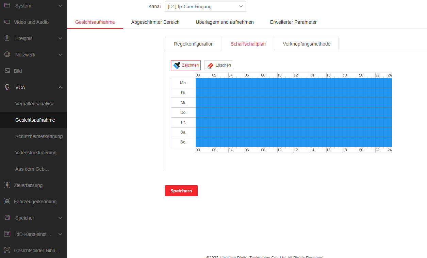Image resolution: width=427 pixels, height=258 pixels.
Task: Click the Bild picture icon
Action: click(x=7, y=71)
